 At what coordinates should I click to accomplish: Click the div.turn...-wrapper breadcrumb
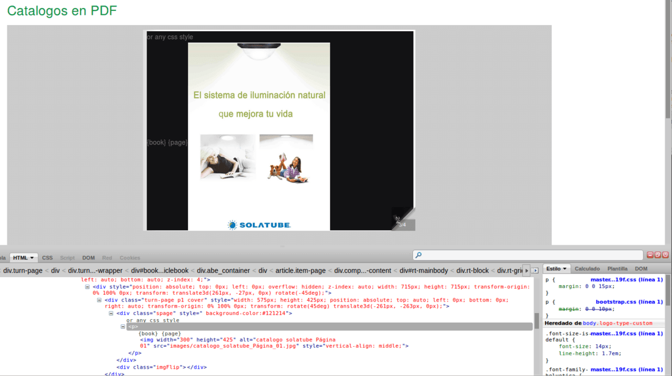pyautogui.click(x=95, y=270)
